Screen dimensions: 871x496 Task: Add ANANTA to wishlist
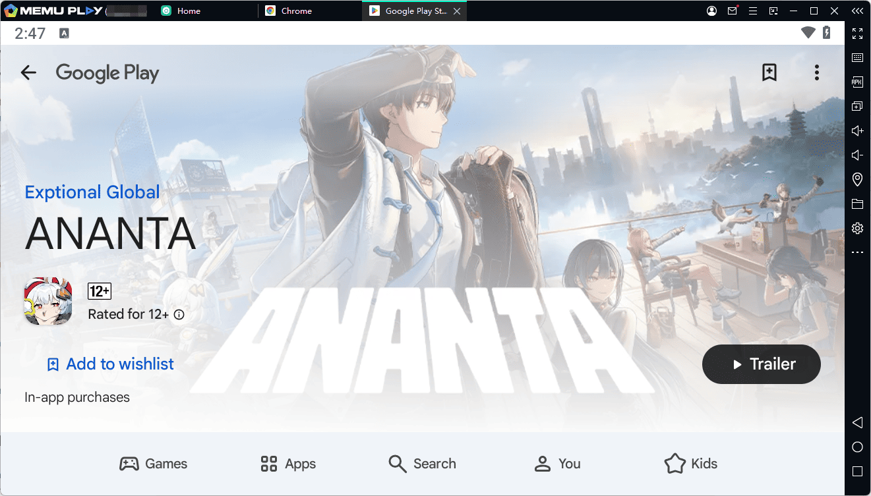point(110,364)
